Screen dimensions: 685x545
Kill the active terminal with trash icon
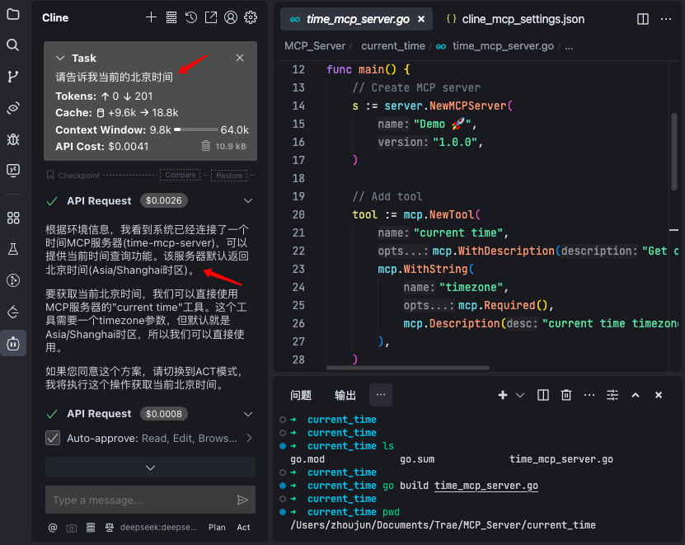(x=566, y=395)
